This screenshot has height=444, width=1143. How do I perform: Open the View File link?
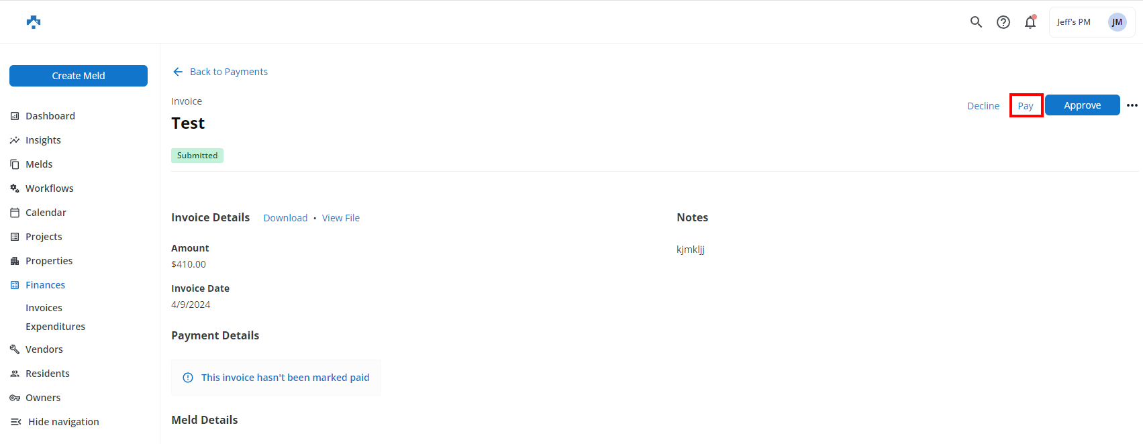pyautogui.click(x=340, y=218)
